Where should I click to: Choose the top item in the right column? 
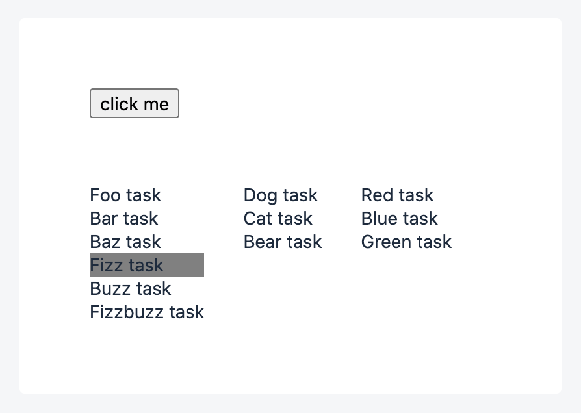pos(397,195)
